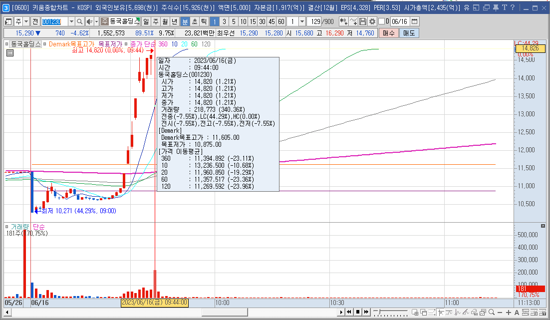Open the interval value dropdown showing 1
550x320 pixels.
[302, 21]
